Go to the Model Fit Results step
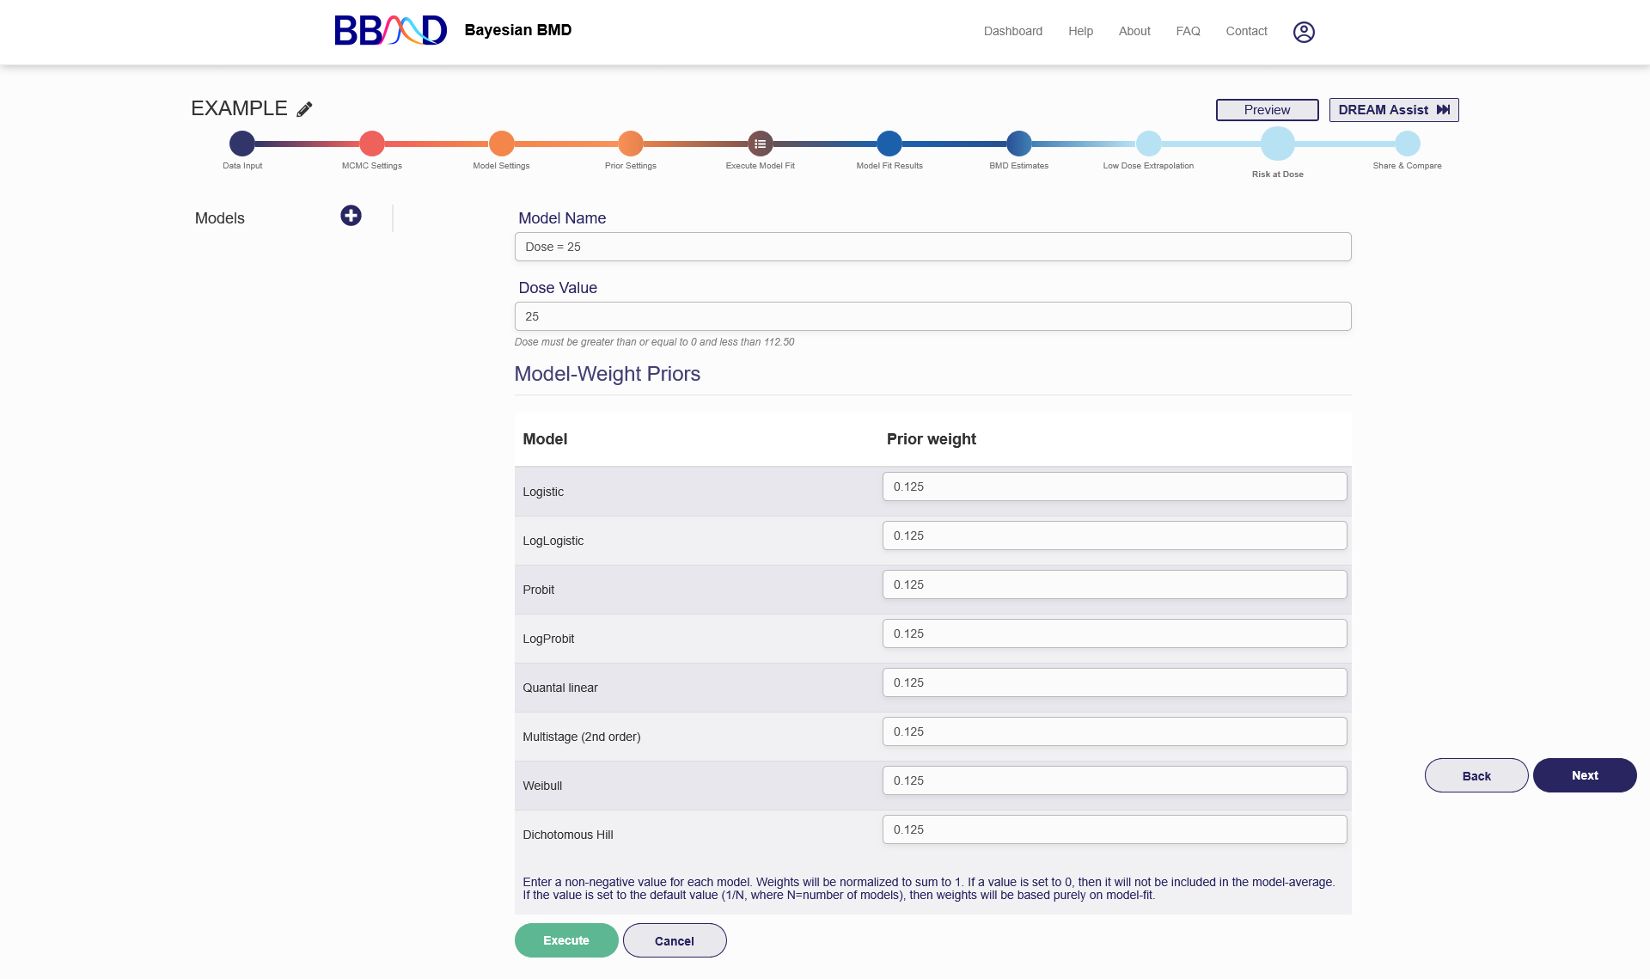Screen dimensions: 1650x979 click(889, 144)
